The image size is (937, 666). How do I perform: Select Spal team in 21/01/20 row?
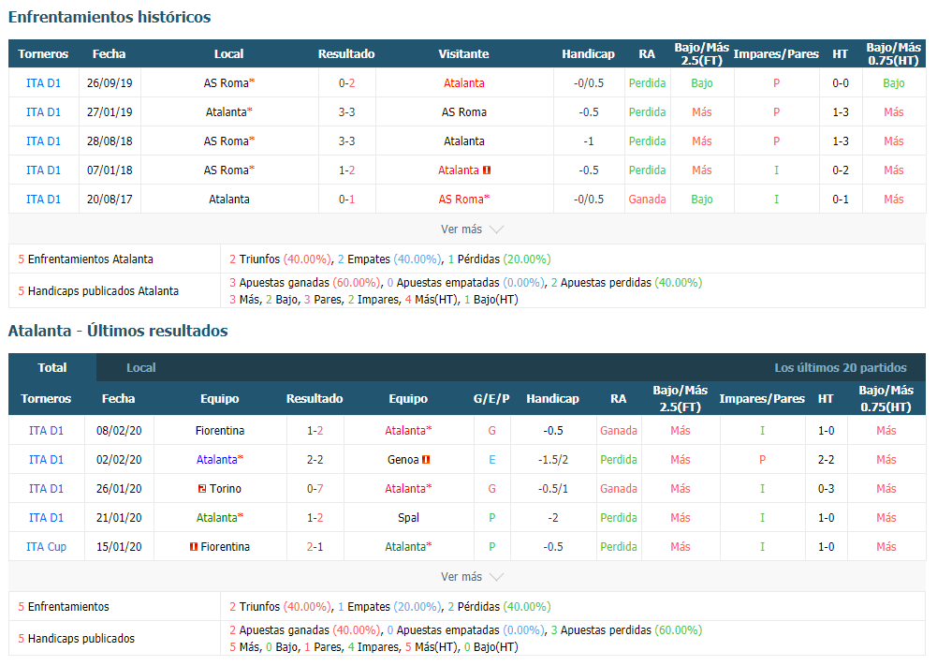coord(408,517)
